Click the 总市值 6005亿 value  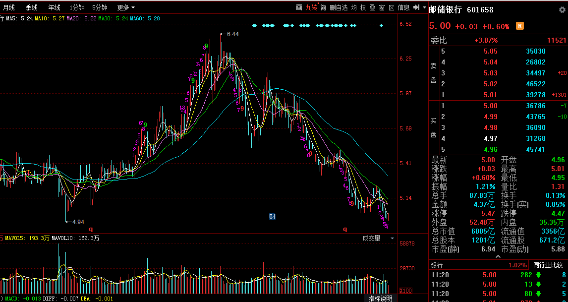click(x=483, y=231)
